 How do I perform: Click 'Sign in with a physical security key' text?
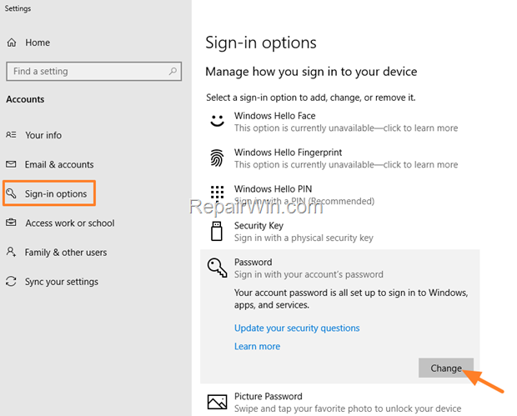coord(304,238)
